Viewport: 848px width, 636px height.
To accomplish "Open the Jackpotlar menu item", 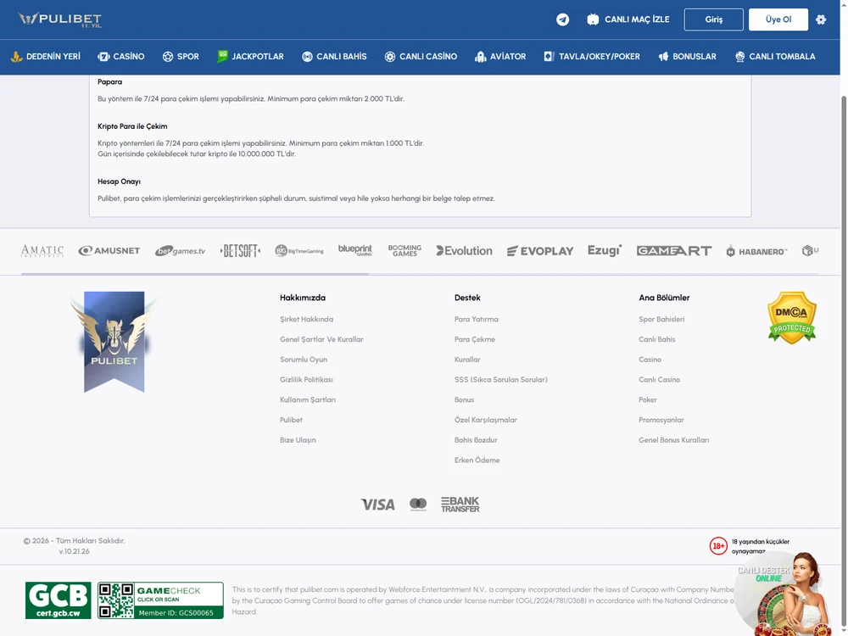I will coord(250,56).
